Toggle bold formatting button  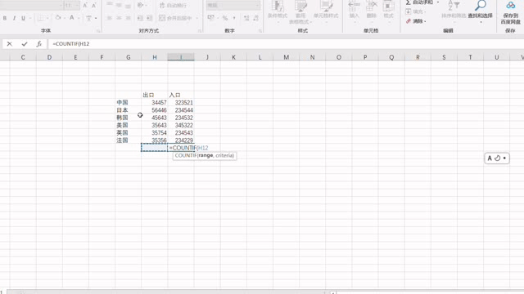pyautogui.click(x=5, y=18)
